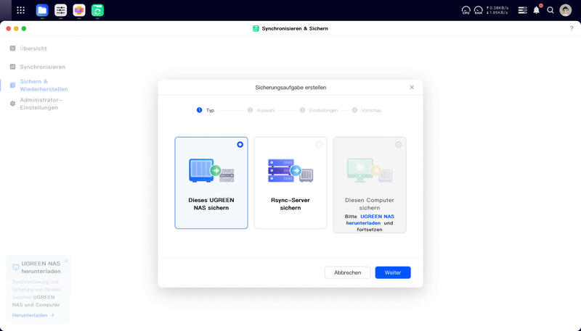This screenshot has height=331, width=581.
Task: Open the notifications bell icon
Action: pos(537,10)
